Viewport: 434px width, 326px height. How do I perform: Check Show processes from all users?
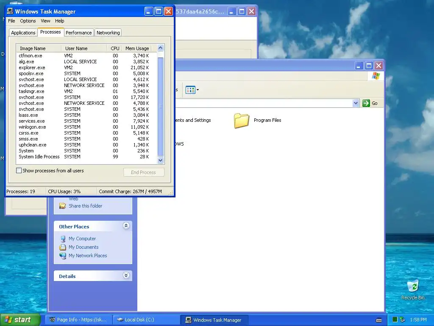[x=19, y=171]
